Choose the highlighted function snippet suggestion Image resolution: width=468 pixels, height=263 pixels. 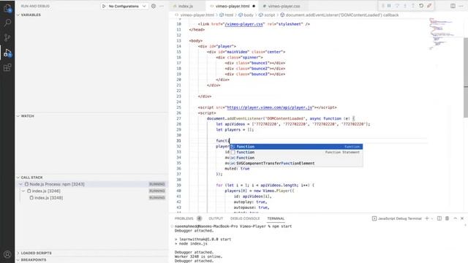click(296, 146)
